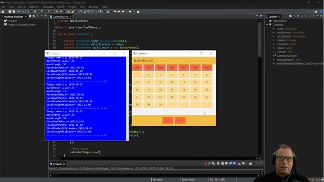324x182 pixels.
Task: Open the Run menu
Action: [x=82, y=7]
